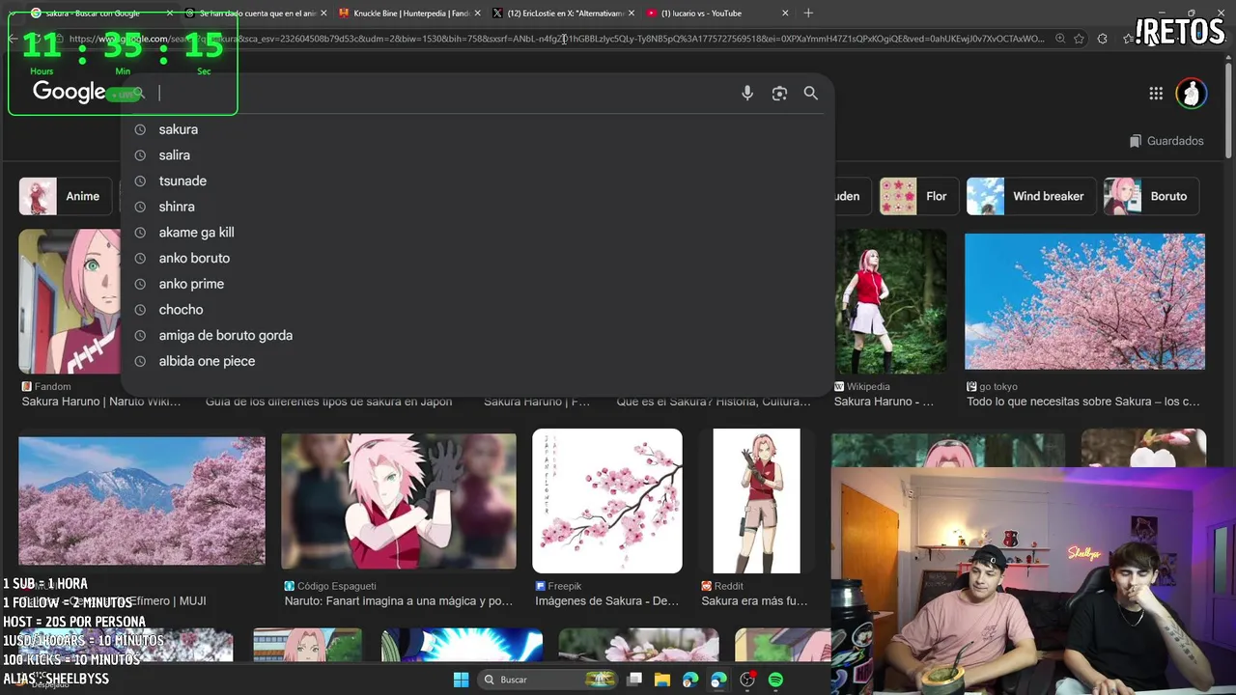The width and height of the screenshot is (1236, 695).
Task: Select 'salira' search suggestion
Action: point(174,155)
